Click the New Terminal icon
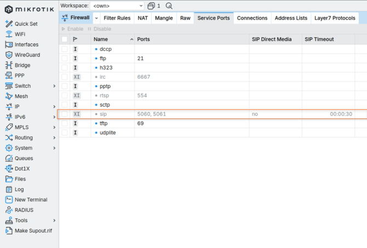Viewport: 367px width, 248px height. (x=9, y=200)
